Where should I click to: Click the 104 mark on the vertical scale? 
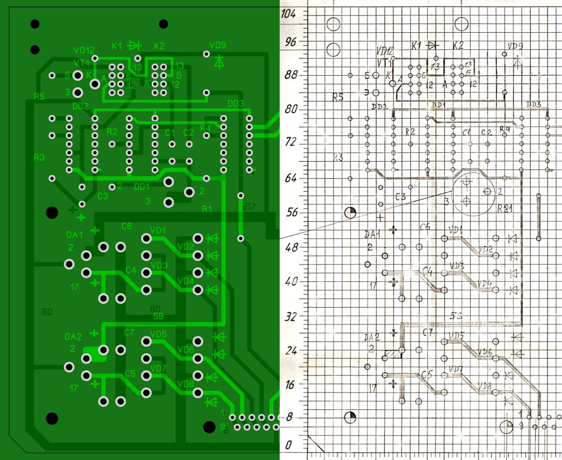click(x=286, y=16)
